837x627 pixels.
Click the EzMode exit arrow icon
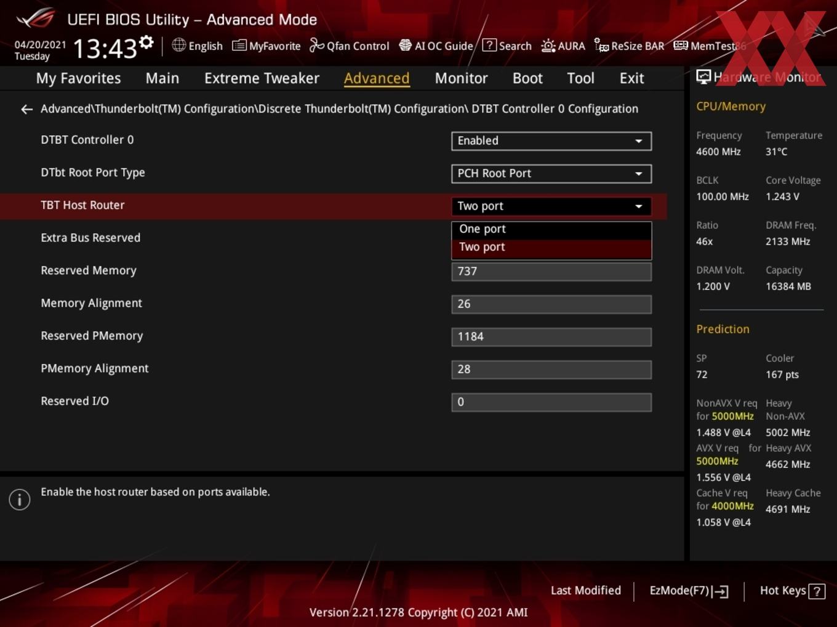[x=720, y=591]
